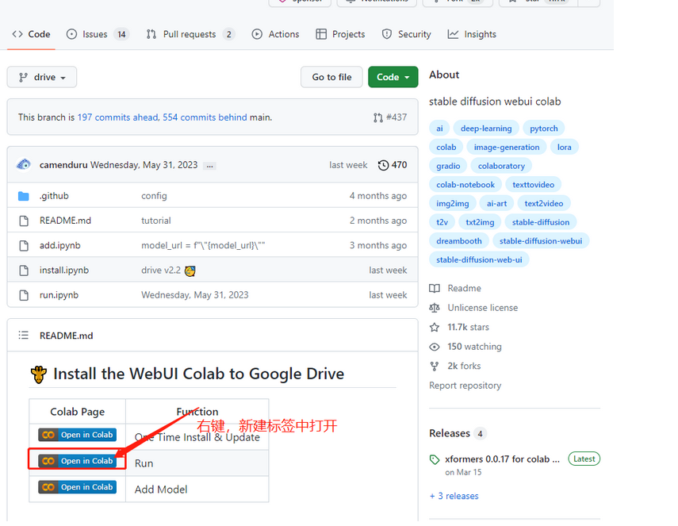
Task: Click Open in Colab badge for Add Model
Action: click(78, 487)
